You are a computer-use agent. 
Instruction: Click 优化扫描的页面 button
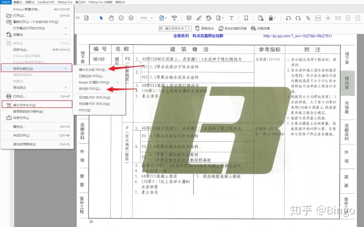(233, 28)
